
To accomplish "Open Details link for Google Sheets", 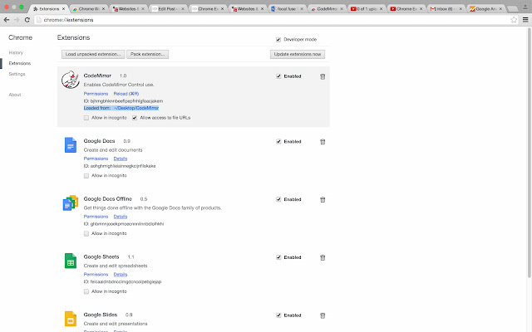I will (x=121, y=275).
